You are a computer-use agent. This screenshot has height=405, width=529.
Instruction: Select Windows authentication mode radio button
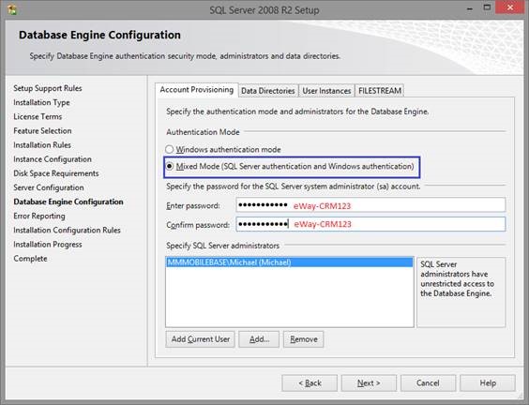pyautogui.click(x=170, y=149)
